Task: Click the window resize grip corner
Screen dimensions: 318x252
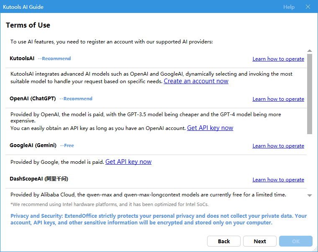Action: [x=315, y=249]
